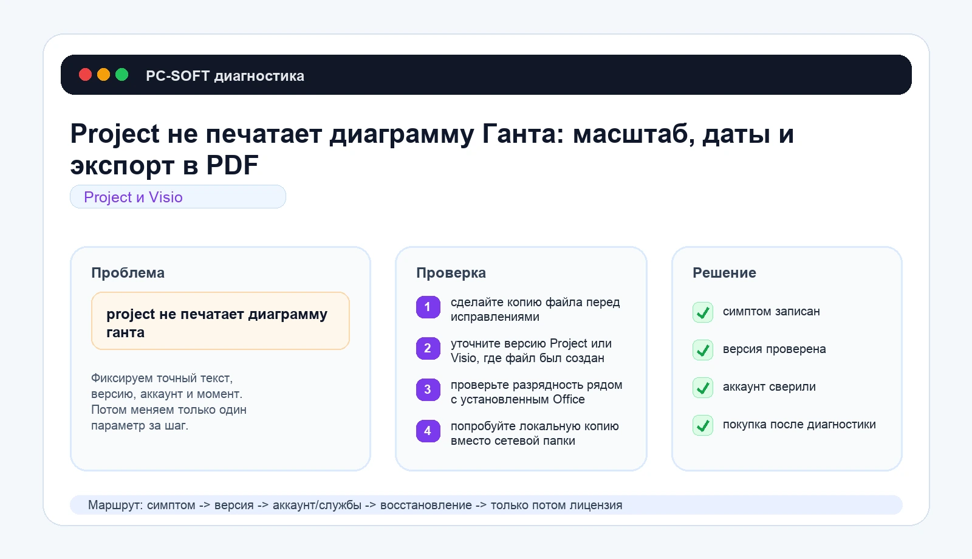This screenshot has width=972, height=559.
Task: Click the 'версия проверена' label
Action: pyautogui.click(x=774, y=349)
